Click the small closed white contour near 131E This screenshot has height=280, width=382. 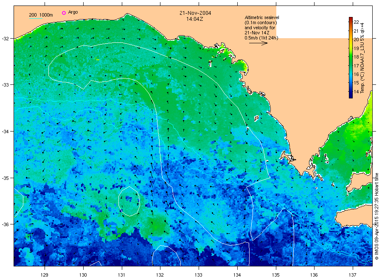pyautogui.click(x=129, y=201)
